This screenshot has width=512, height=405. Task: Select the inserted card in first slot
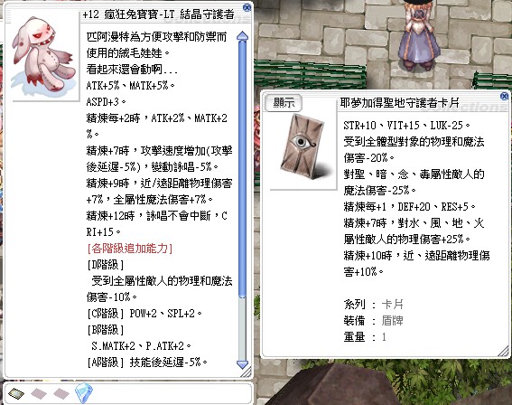16,393
